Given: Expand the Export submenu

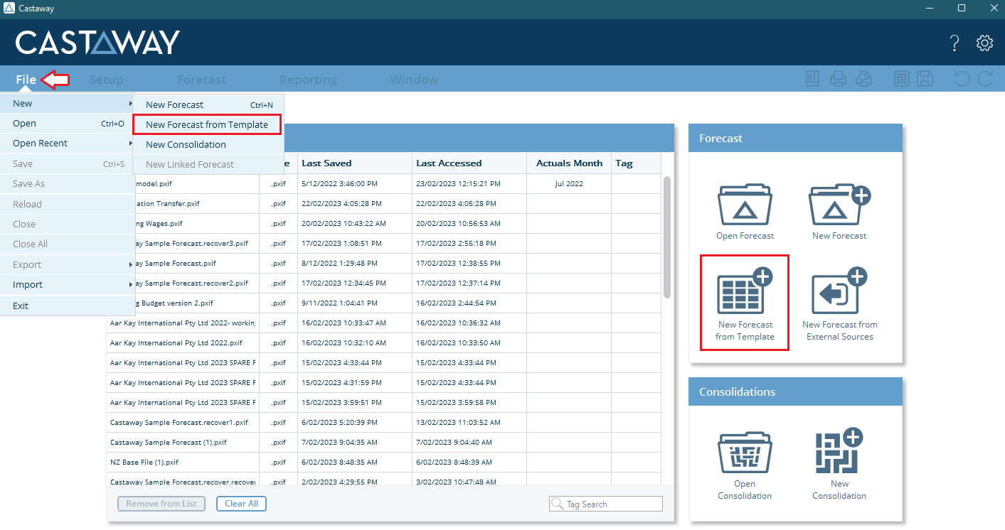Looking at the screenshot, I should (x=68, y=265).
